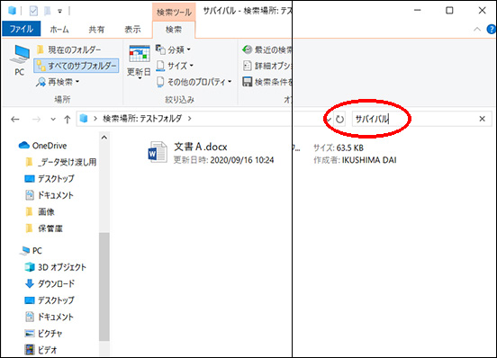Open ビデオ folder
The image size is (497, 358).
pyautogui.click(x=41, y=350)
